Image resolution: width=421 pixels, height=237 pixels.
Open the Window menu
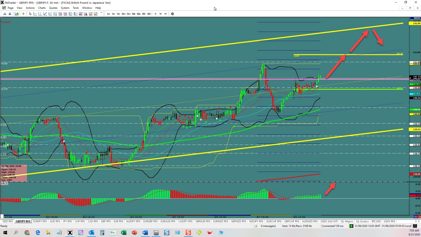click(87, 8)
